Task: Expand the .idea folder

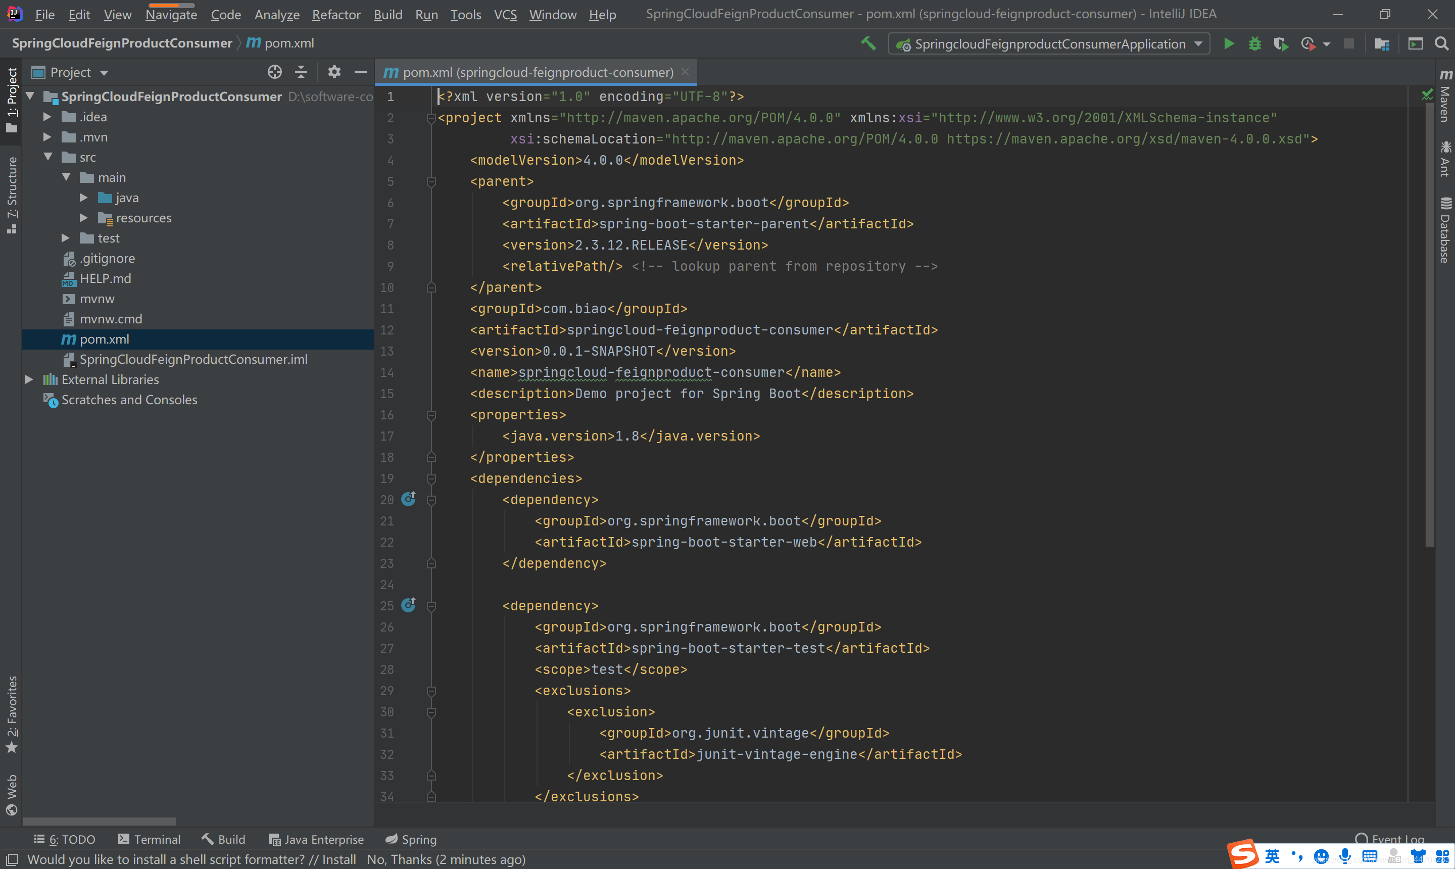Action: click(47, 117)
